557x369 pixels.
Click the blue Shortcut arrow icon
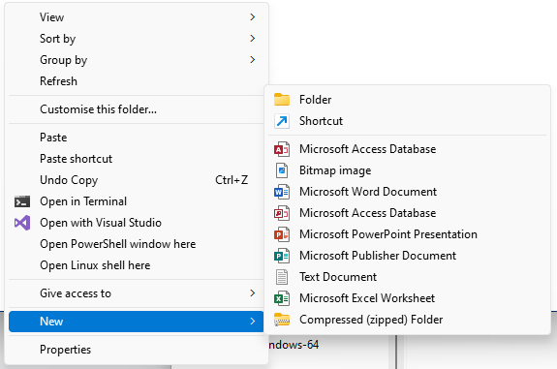point(282,121)
